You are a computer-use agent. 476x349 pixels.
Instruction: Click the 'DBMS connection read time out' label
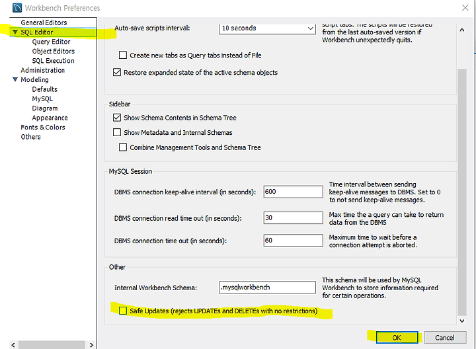(x=178, y=218)
